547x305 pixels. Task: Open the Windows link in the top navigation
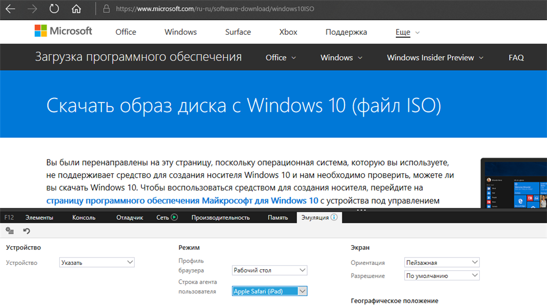pyautogui.click(x=181, y=32)
